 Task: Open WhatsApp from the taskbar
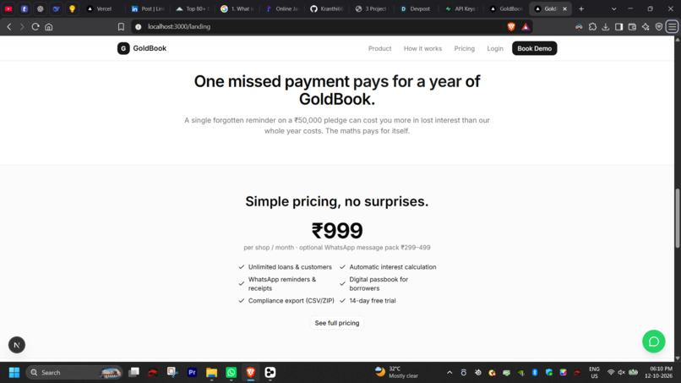tap(231, 373)
